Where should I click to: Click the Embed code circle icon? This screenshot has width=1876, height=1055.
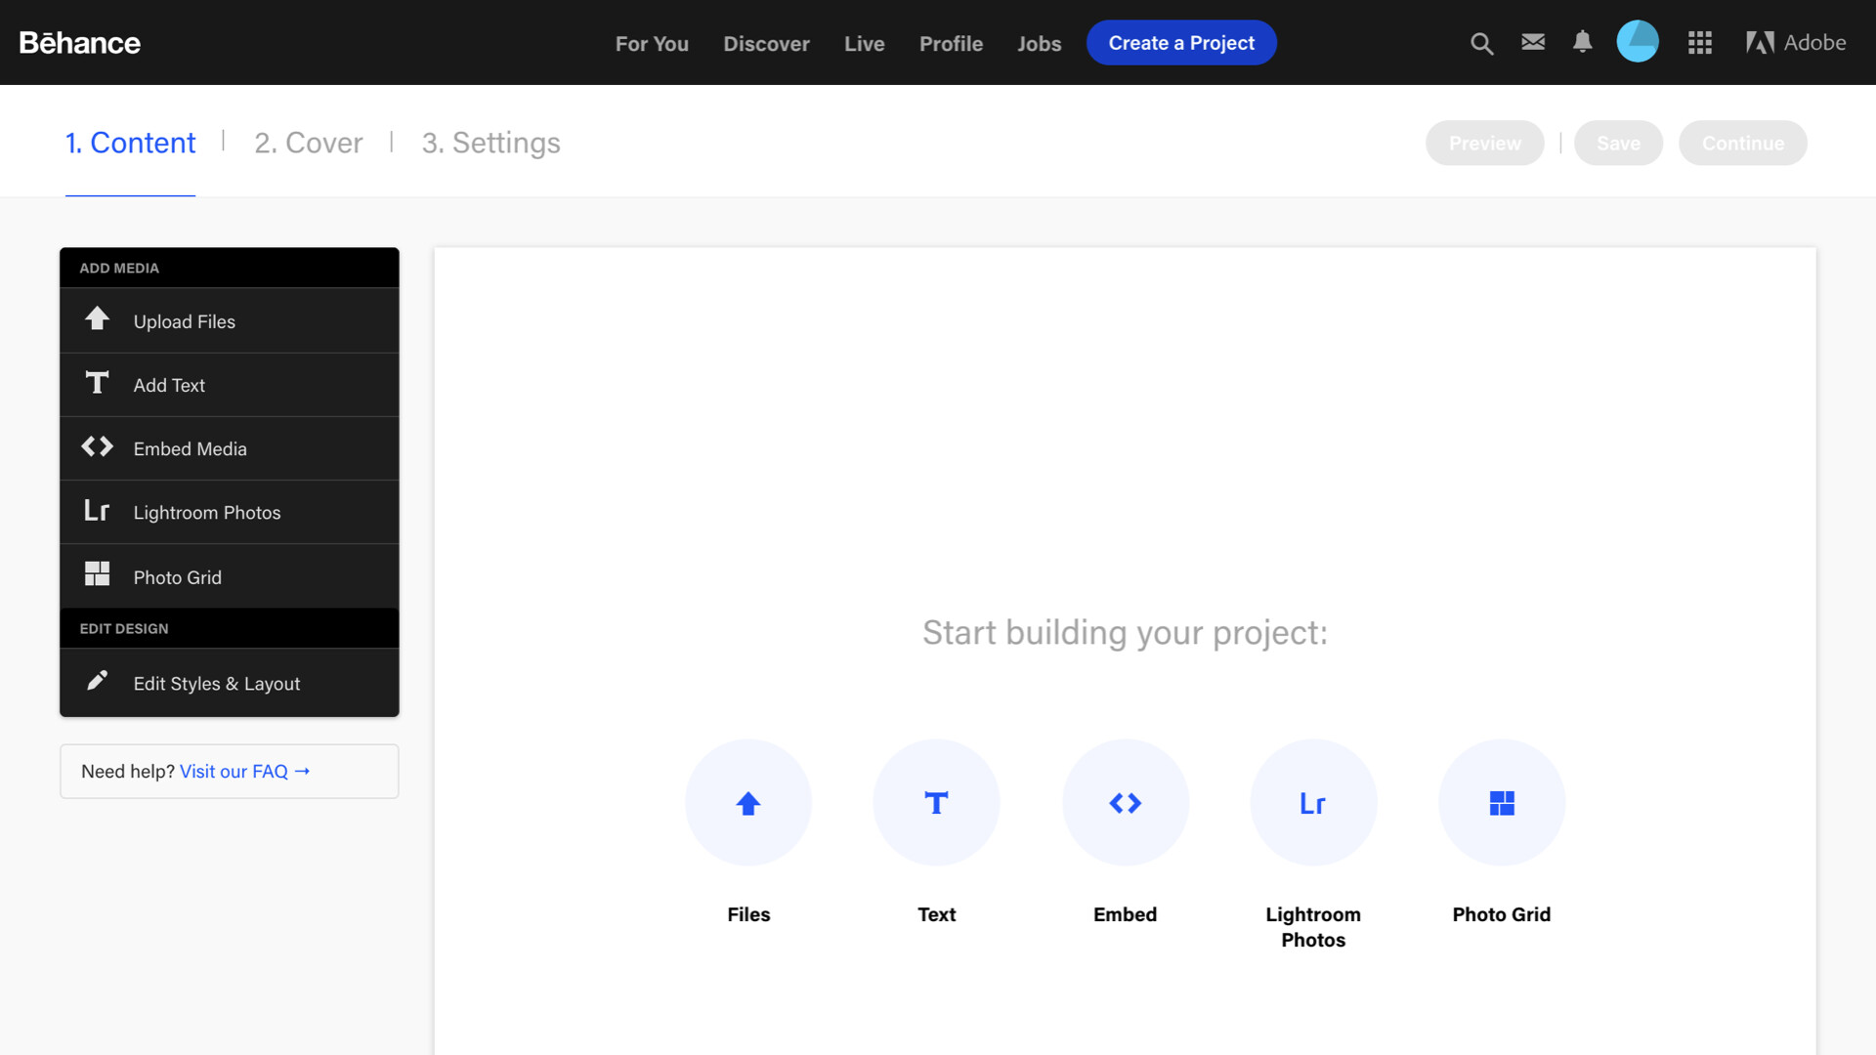(x=1126, y=803)
